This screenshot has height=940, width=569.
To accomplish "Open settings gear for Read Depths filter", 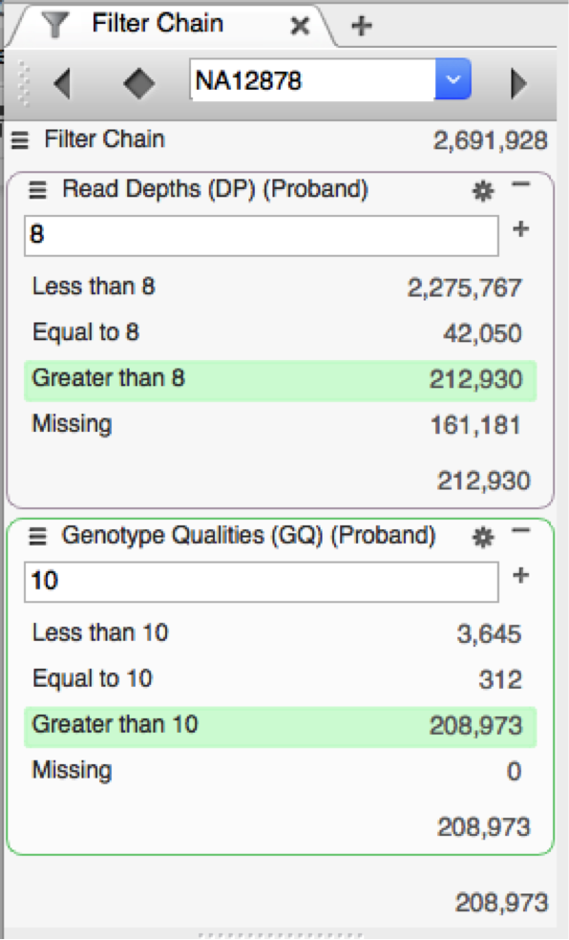I will [x=483, y=190].
